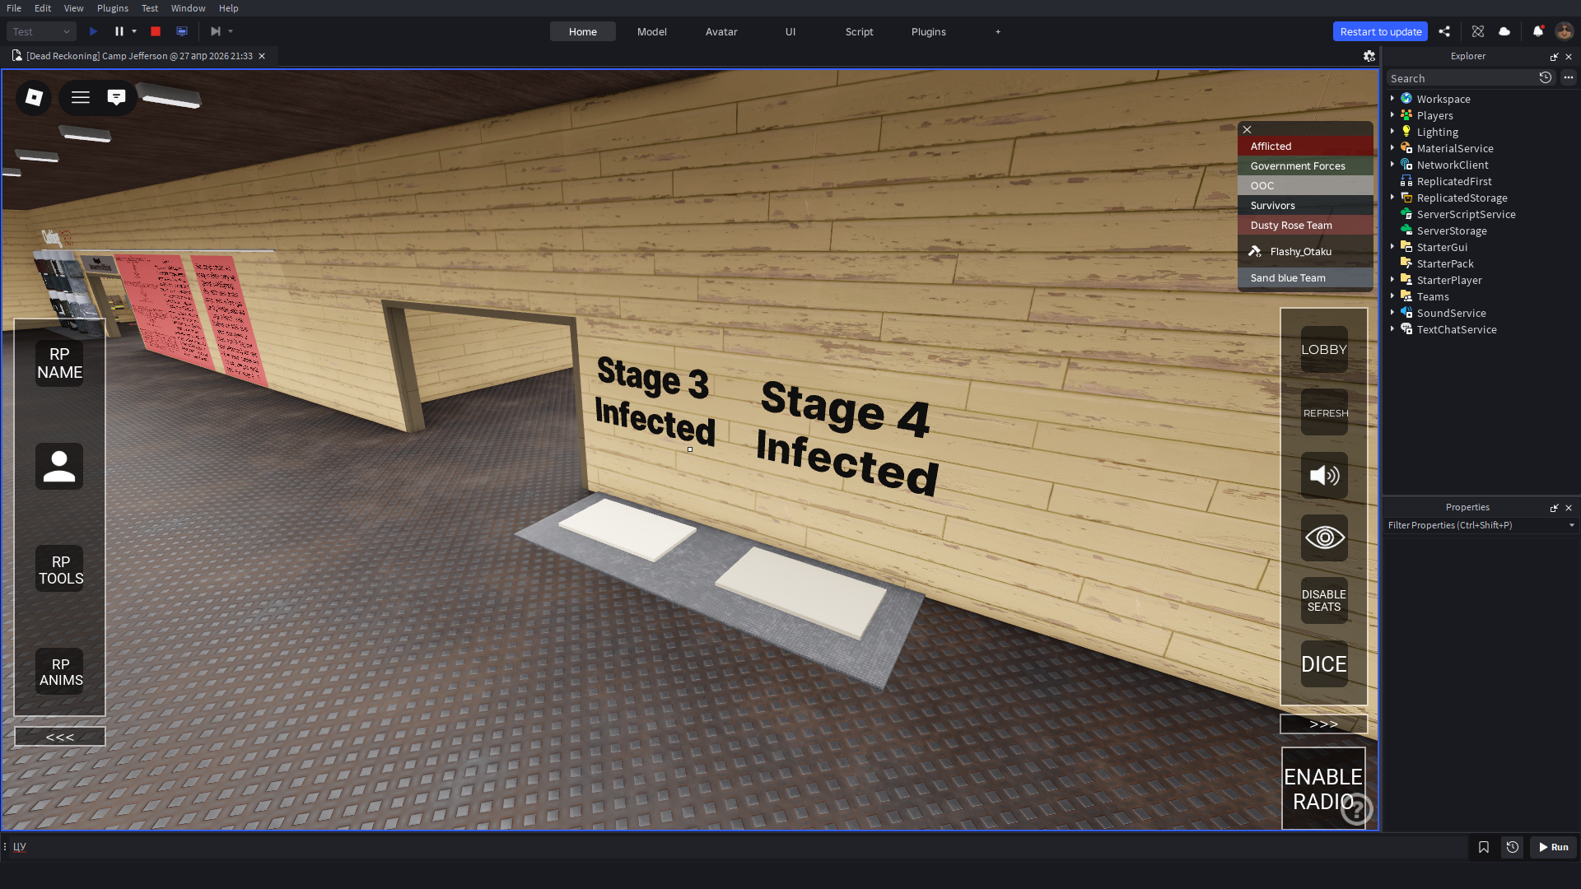The height and width of the screenshot is (889, 1581).
Task: Close the Camp Jefferson document tab
Action: click(262, 56)
